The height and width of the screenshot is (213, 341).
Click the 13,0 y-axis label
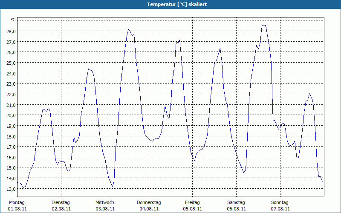coord(11,189)
